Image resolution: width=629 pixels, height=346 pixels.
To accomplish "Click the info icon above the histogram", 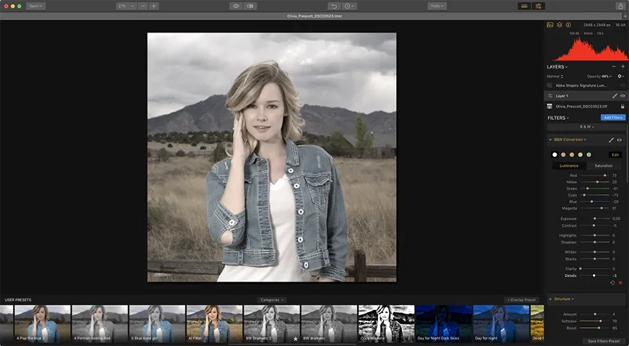I will (x=568, y=25).
